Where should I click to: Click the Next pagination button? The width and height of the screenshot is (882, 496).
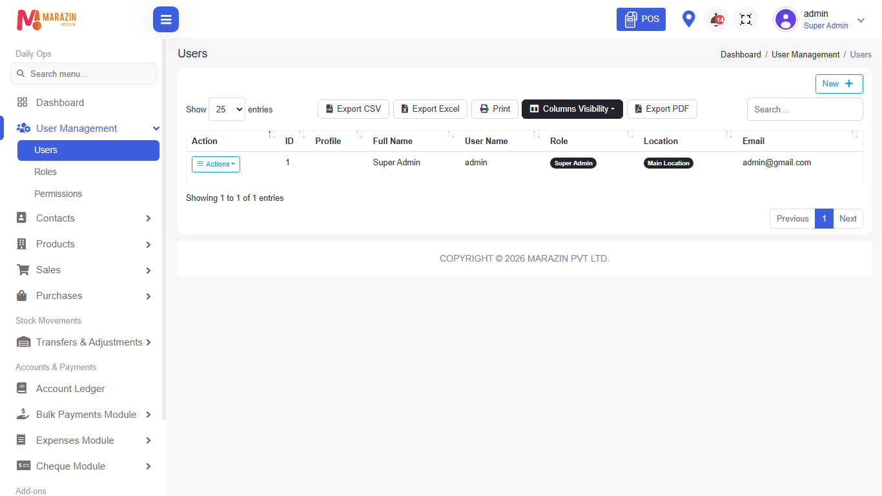[848, 219]
